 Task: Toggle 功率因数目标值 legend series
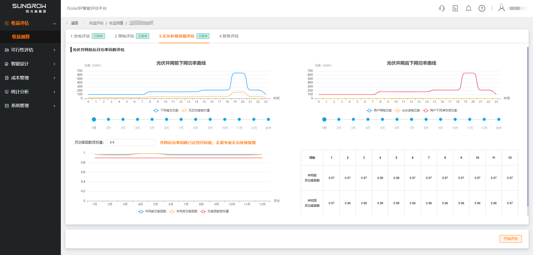click(x=215, y=211)
